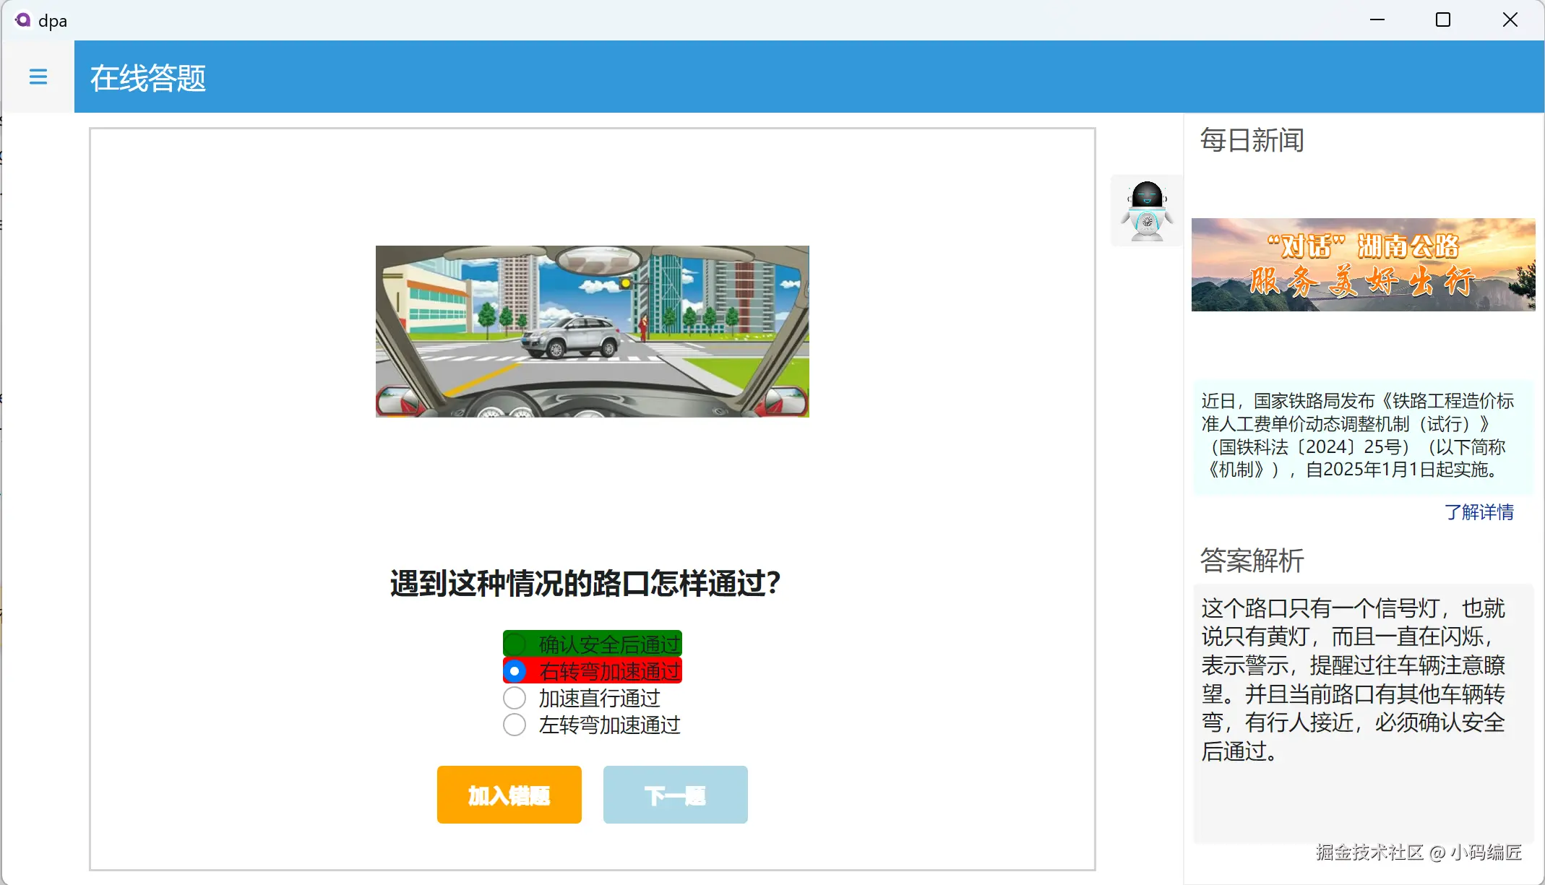Select answer 左转弯加速通过

pos(515,725)
